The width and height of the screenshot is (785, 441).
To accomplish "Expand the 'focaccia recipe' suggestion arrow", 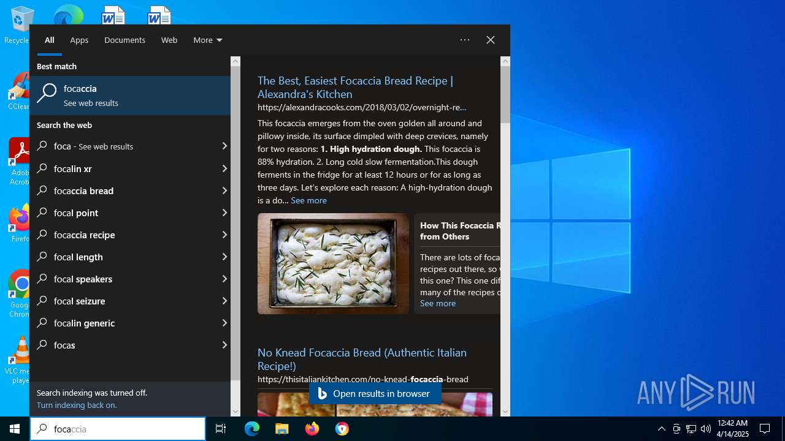I will point(224,235).
